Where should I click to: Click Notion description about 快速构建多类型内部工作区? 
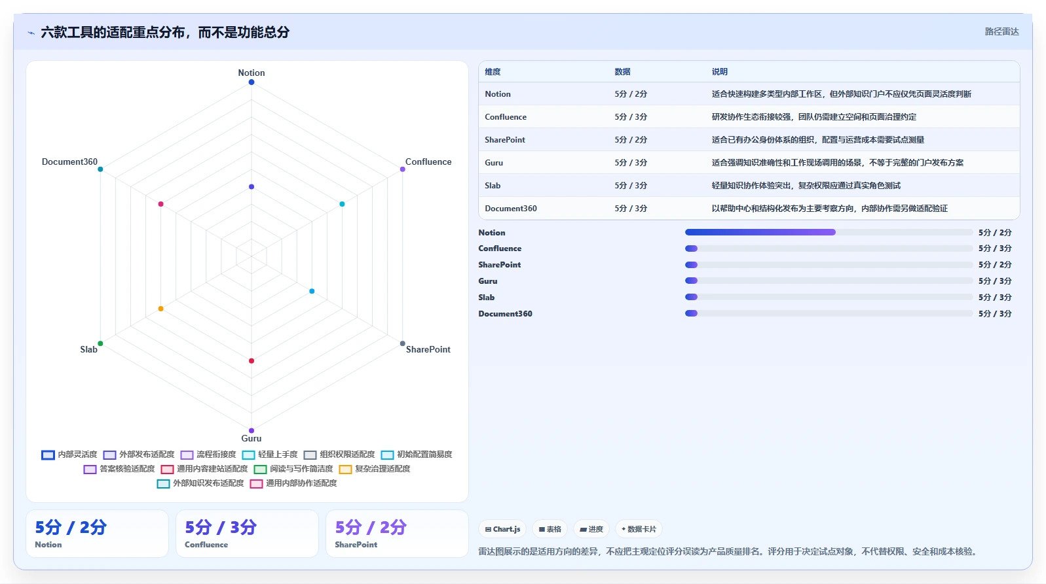pos(842,94)
